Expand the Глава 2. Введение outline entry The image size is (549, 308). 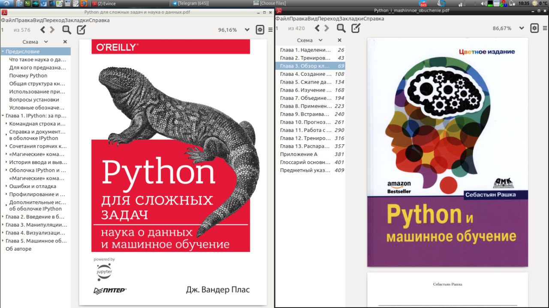click(x=3, y=217)
